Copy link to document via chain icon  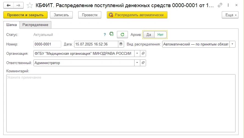pyautogui.click(x=220, y=5)
